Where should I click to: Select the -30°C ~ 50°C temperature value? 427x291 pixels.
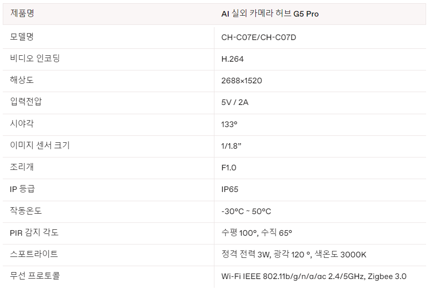[x=246, y=211]
